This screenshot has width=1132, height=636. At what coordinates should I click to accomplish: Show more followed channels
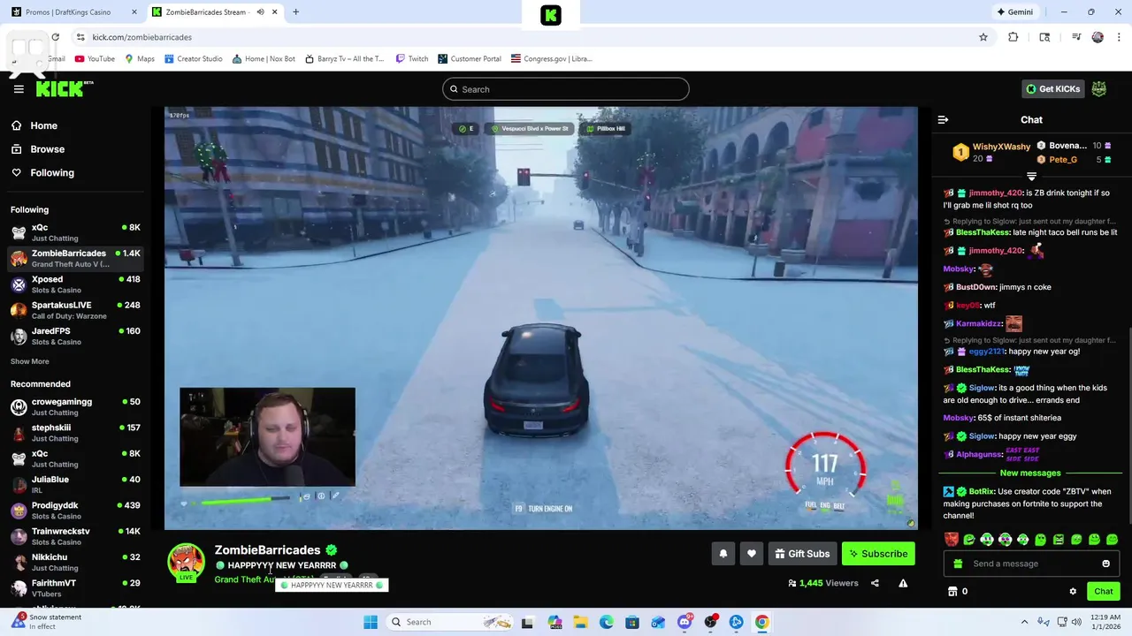[x=30, y=361]
